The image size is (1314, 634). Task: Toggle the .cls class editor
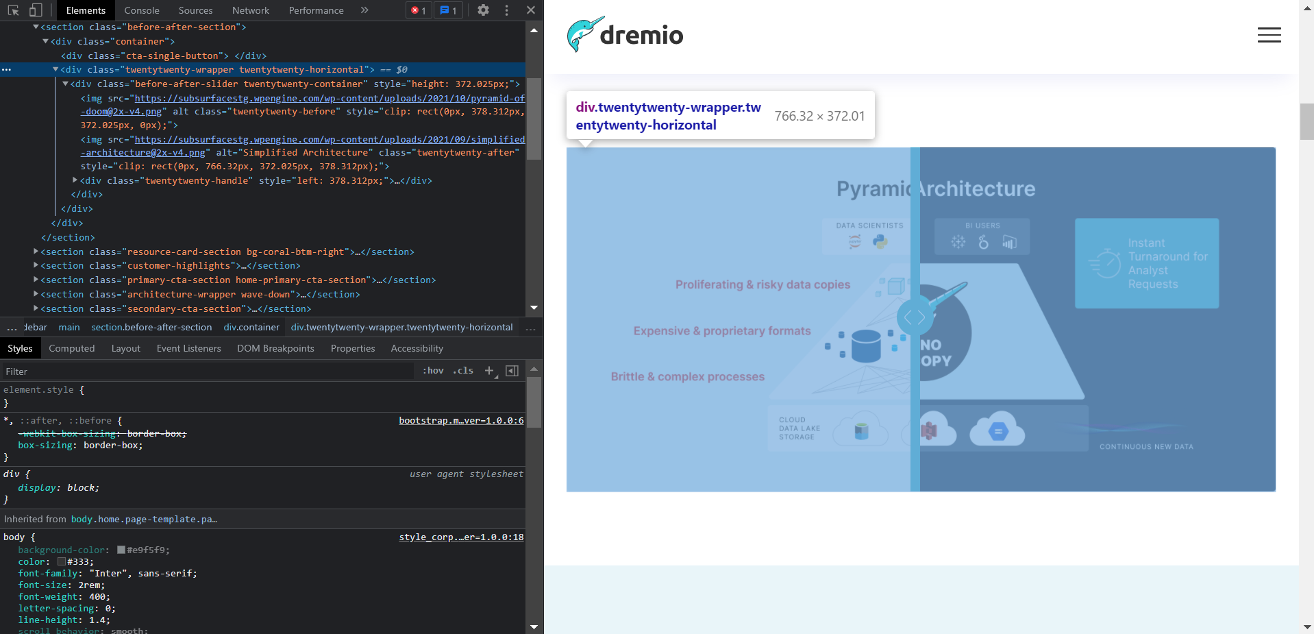click(x=462, y=371)
